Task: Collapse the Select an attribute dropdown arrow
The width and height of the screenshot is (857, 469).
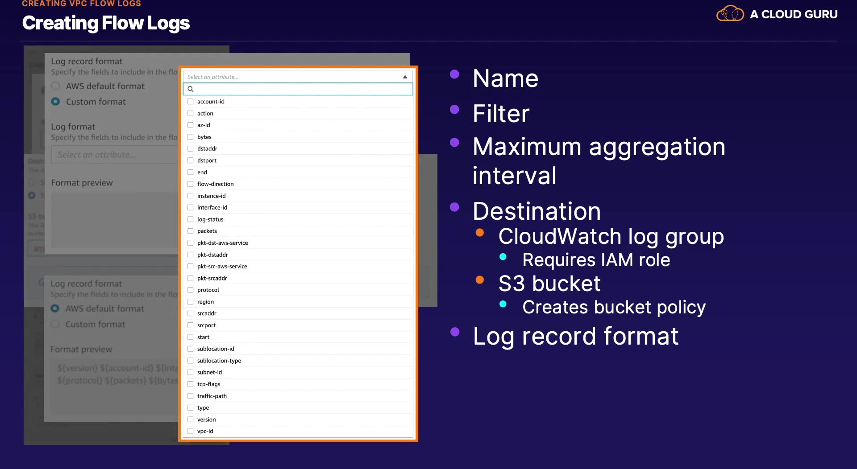Action: (405, 77)
